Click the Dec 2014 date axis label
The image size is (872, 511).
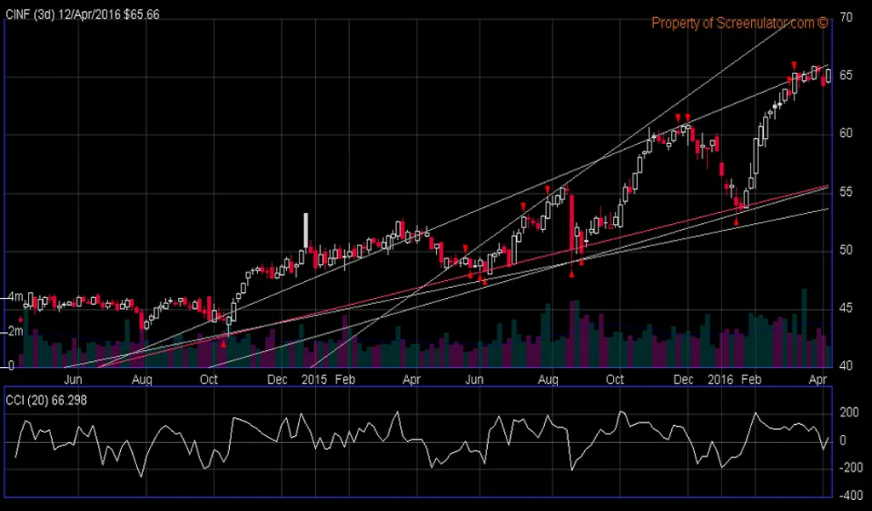[x=278, y=380]
